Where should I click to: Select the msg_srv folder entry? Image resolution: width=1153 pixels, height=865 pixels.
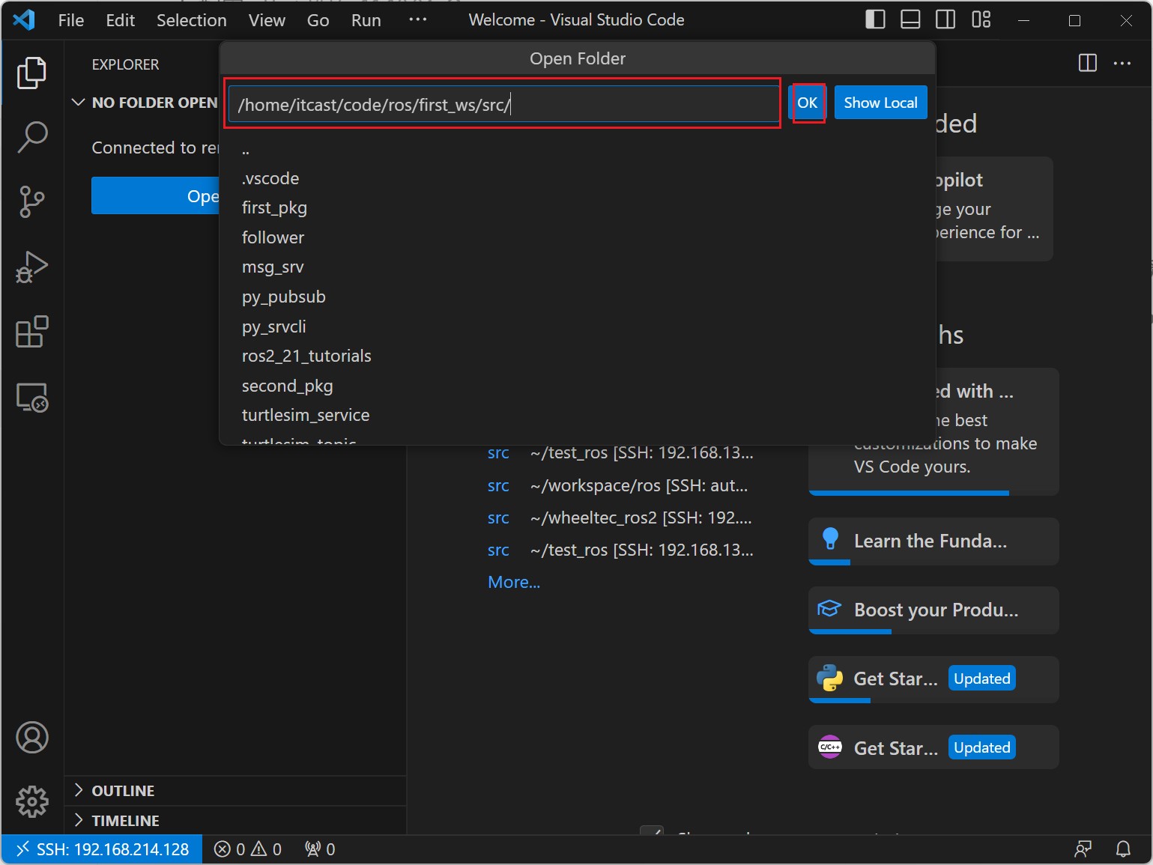[x=577, y=267]
